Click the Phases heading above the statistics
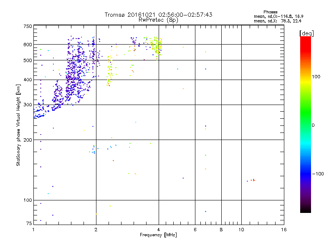 point(270,12)
